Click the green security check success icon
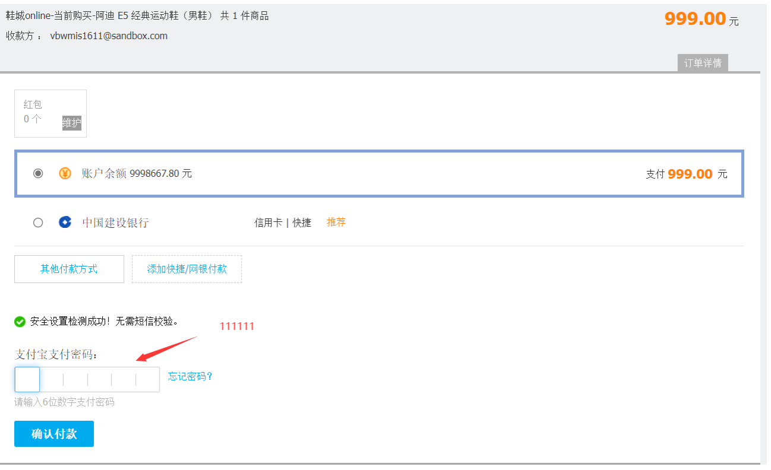This screenshot has height=470, width=771. (20, 322)
